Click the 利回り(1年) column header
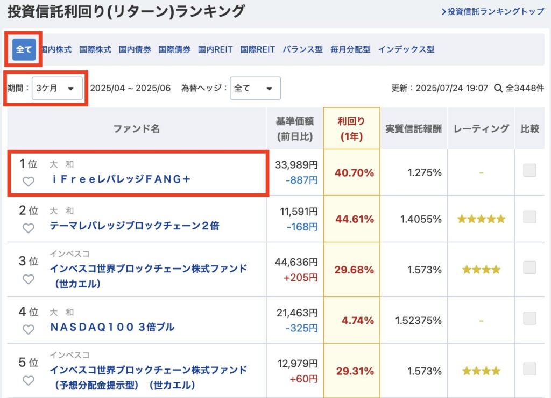The height and width of the screenshot is (398, 551). coord(352,129)
